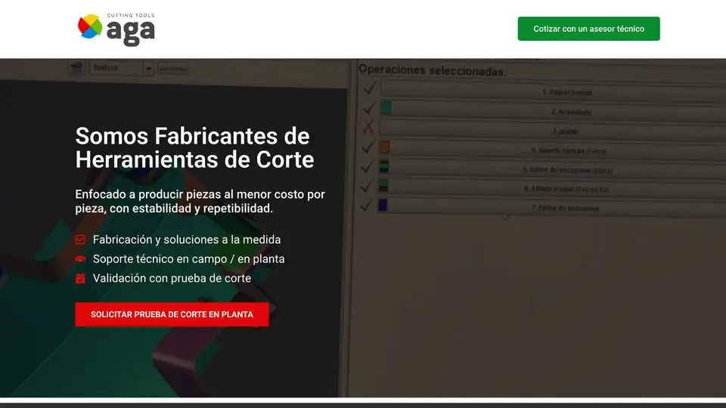Image resolution: width=726 pixels, height=408 pixels.
Task: Click the paragraph starting Enfocado a producir piezas
Action: click(200, 201)
